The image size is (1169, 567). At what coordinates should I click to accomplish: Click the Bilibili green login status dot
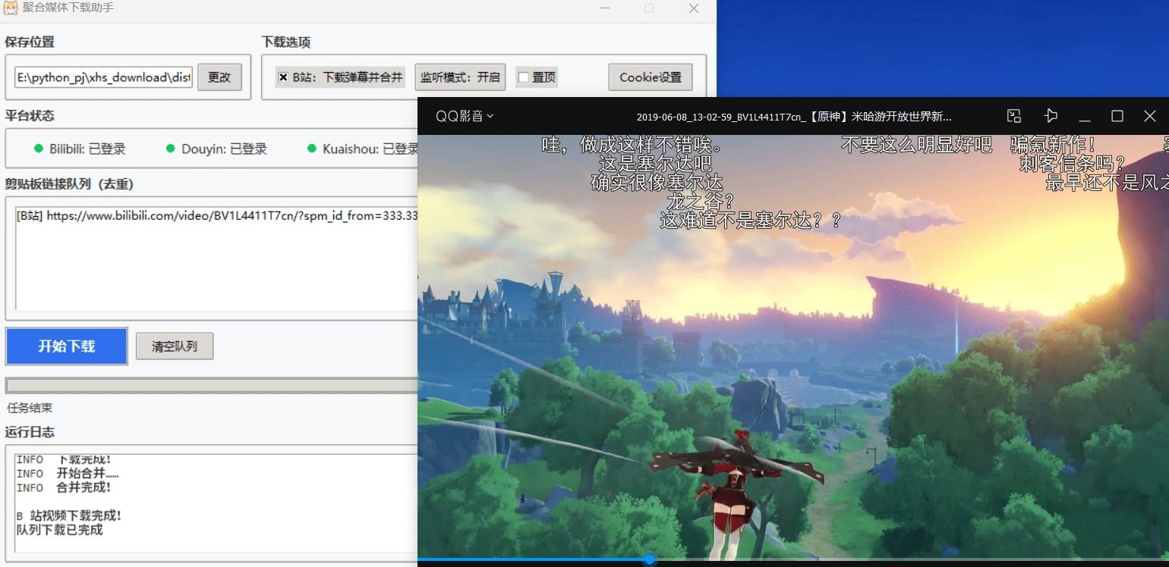[39, 149]
